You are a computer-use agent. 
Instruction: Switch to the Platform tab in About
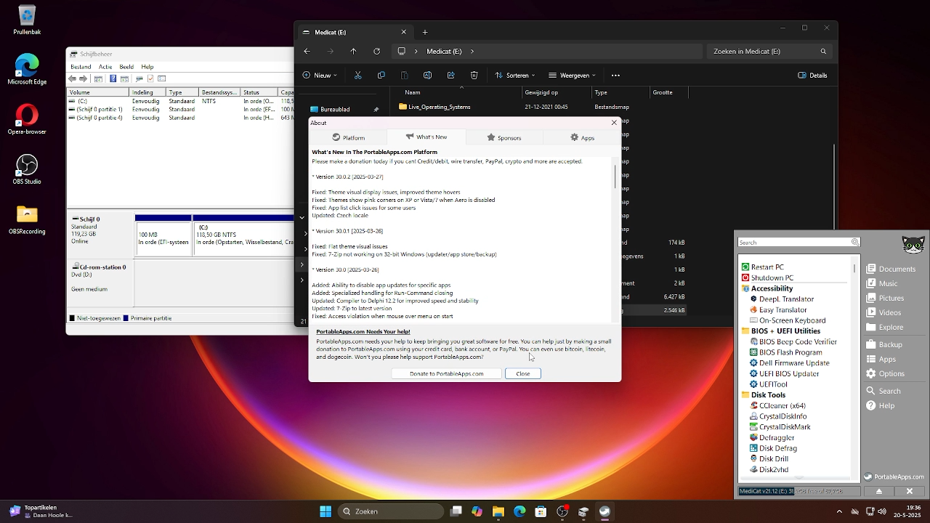point(349,137)
